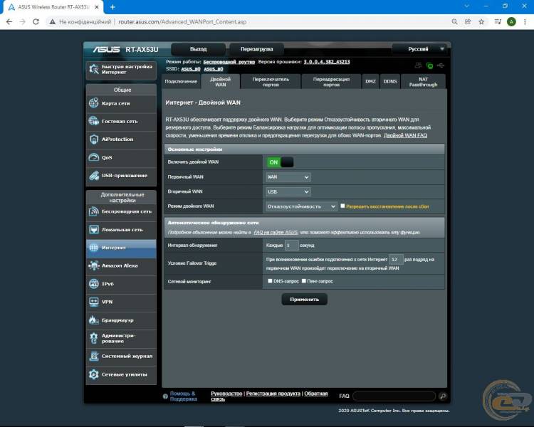Switch to the Двойной WAN tab

tap(220, 82)
